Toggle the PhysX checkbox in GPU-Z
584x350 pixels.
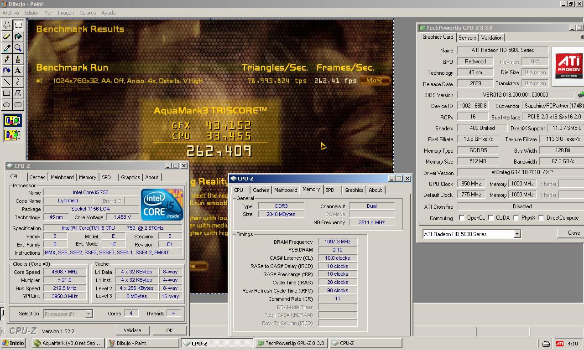(516, 218)
